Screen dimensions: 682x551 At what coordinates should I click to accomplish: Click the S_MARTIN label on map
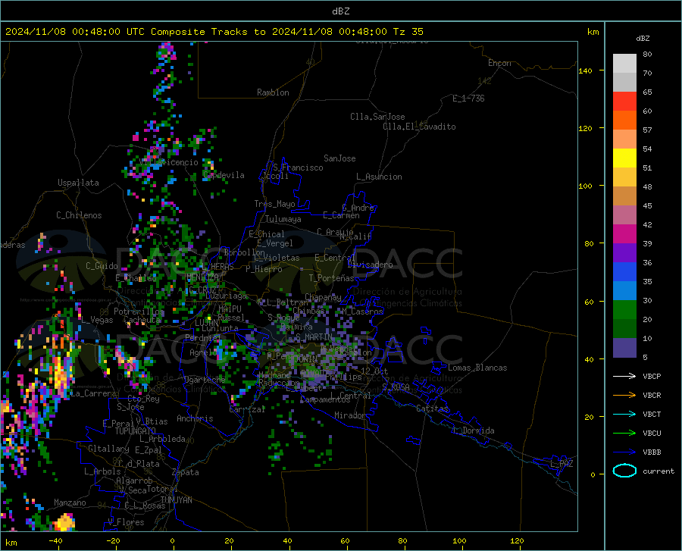pos(314,337)
